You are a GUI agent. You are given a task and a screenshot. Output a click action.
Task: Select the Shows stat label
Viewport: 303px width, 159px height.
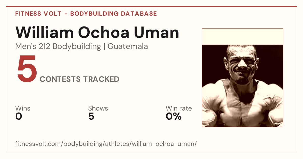(98, 108)
